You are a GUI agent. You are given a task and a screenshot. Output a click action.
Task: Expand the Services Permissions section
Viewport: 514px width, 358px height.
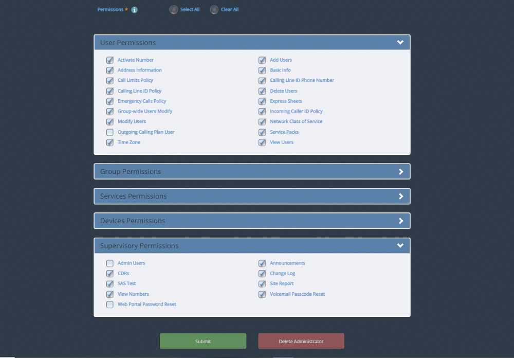[x=400, y=196]
